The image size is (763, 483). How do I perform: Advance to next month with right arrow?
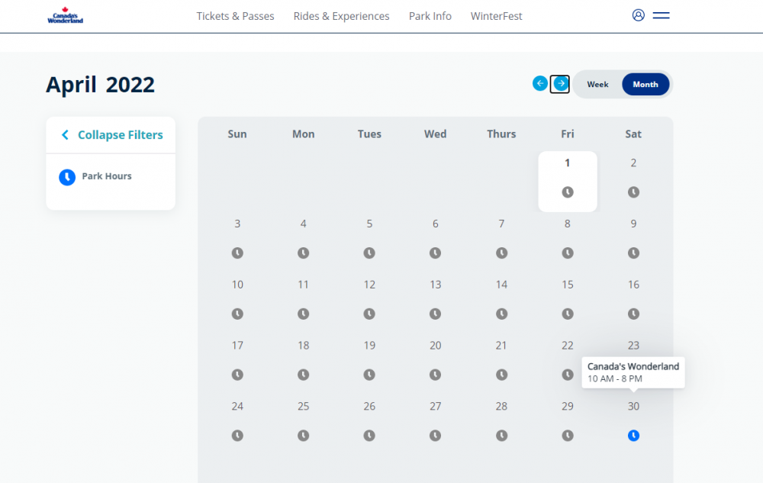(561, 84)
